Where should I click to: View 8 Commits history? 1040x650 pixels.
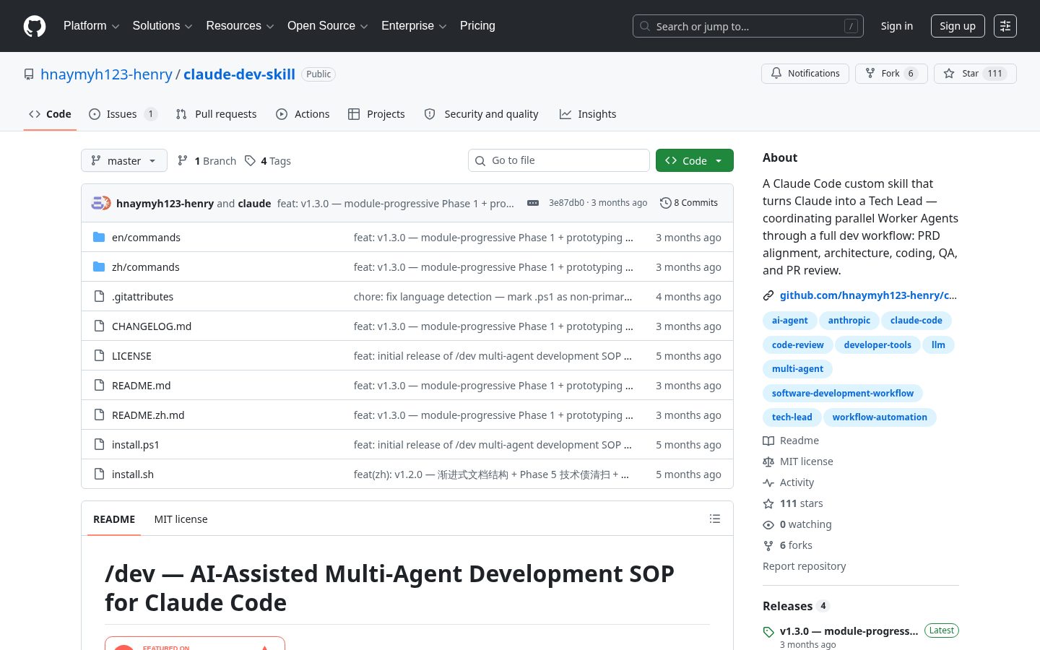click(x=689, y=203)
